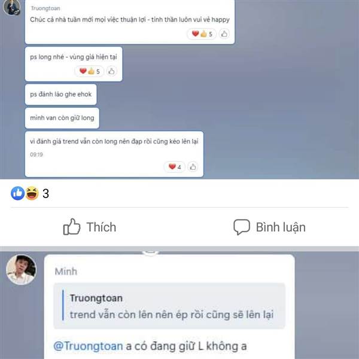Click the Bình luận comment button
359x359 pixels.
[x=269, y=227]
